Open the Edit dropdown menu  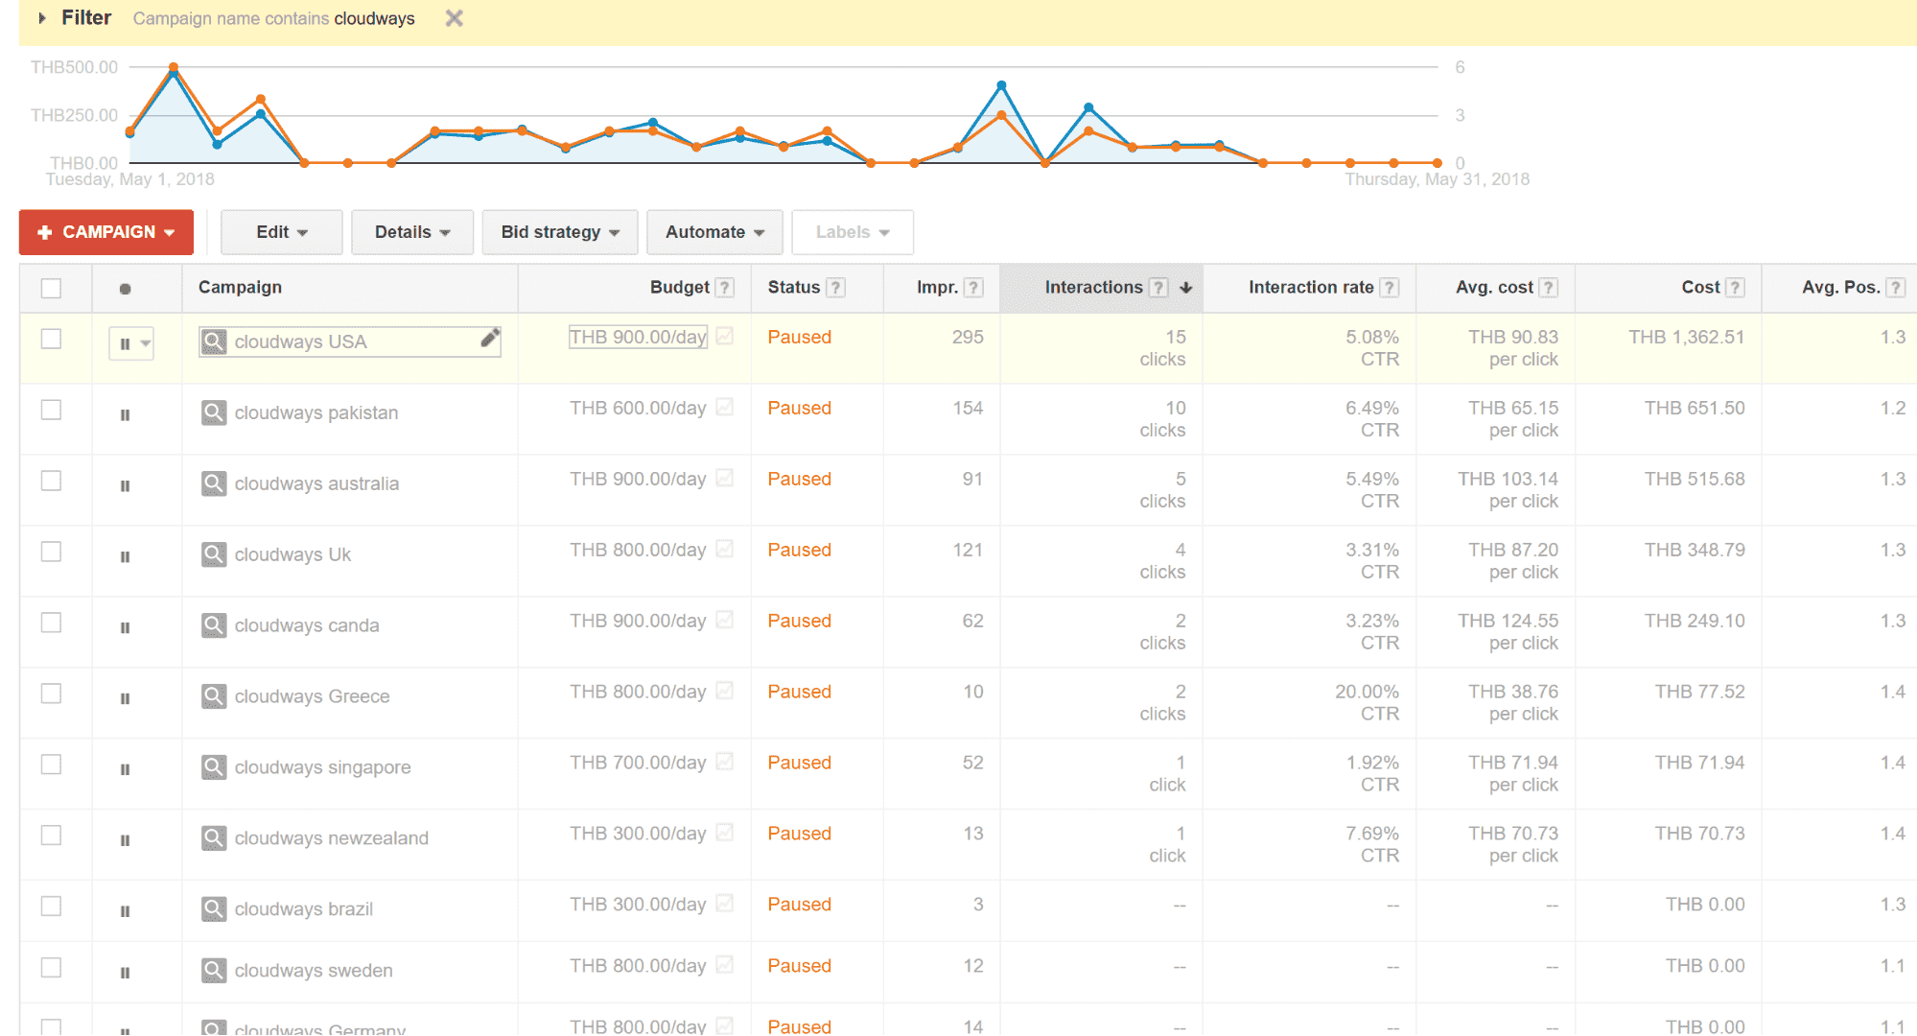click(x=282, y=232)
